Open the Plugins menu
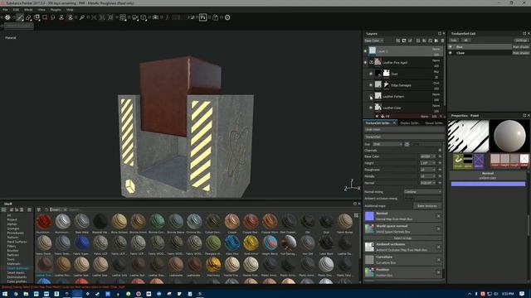 (56, 10)
